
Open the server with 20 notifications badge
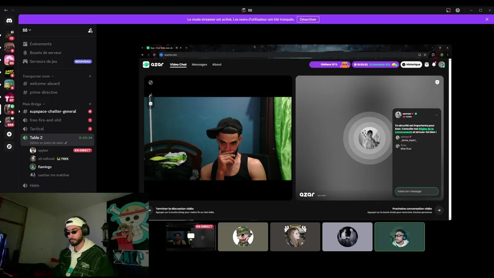coord(9,60)
